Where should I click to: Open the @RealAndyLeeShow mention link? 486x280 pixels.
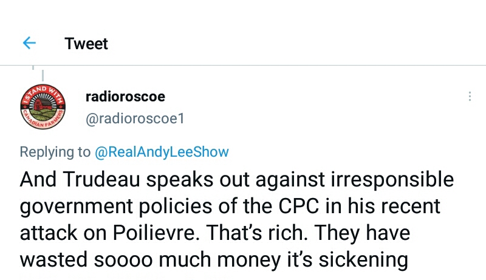click(x=162, y=152)
